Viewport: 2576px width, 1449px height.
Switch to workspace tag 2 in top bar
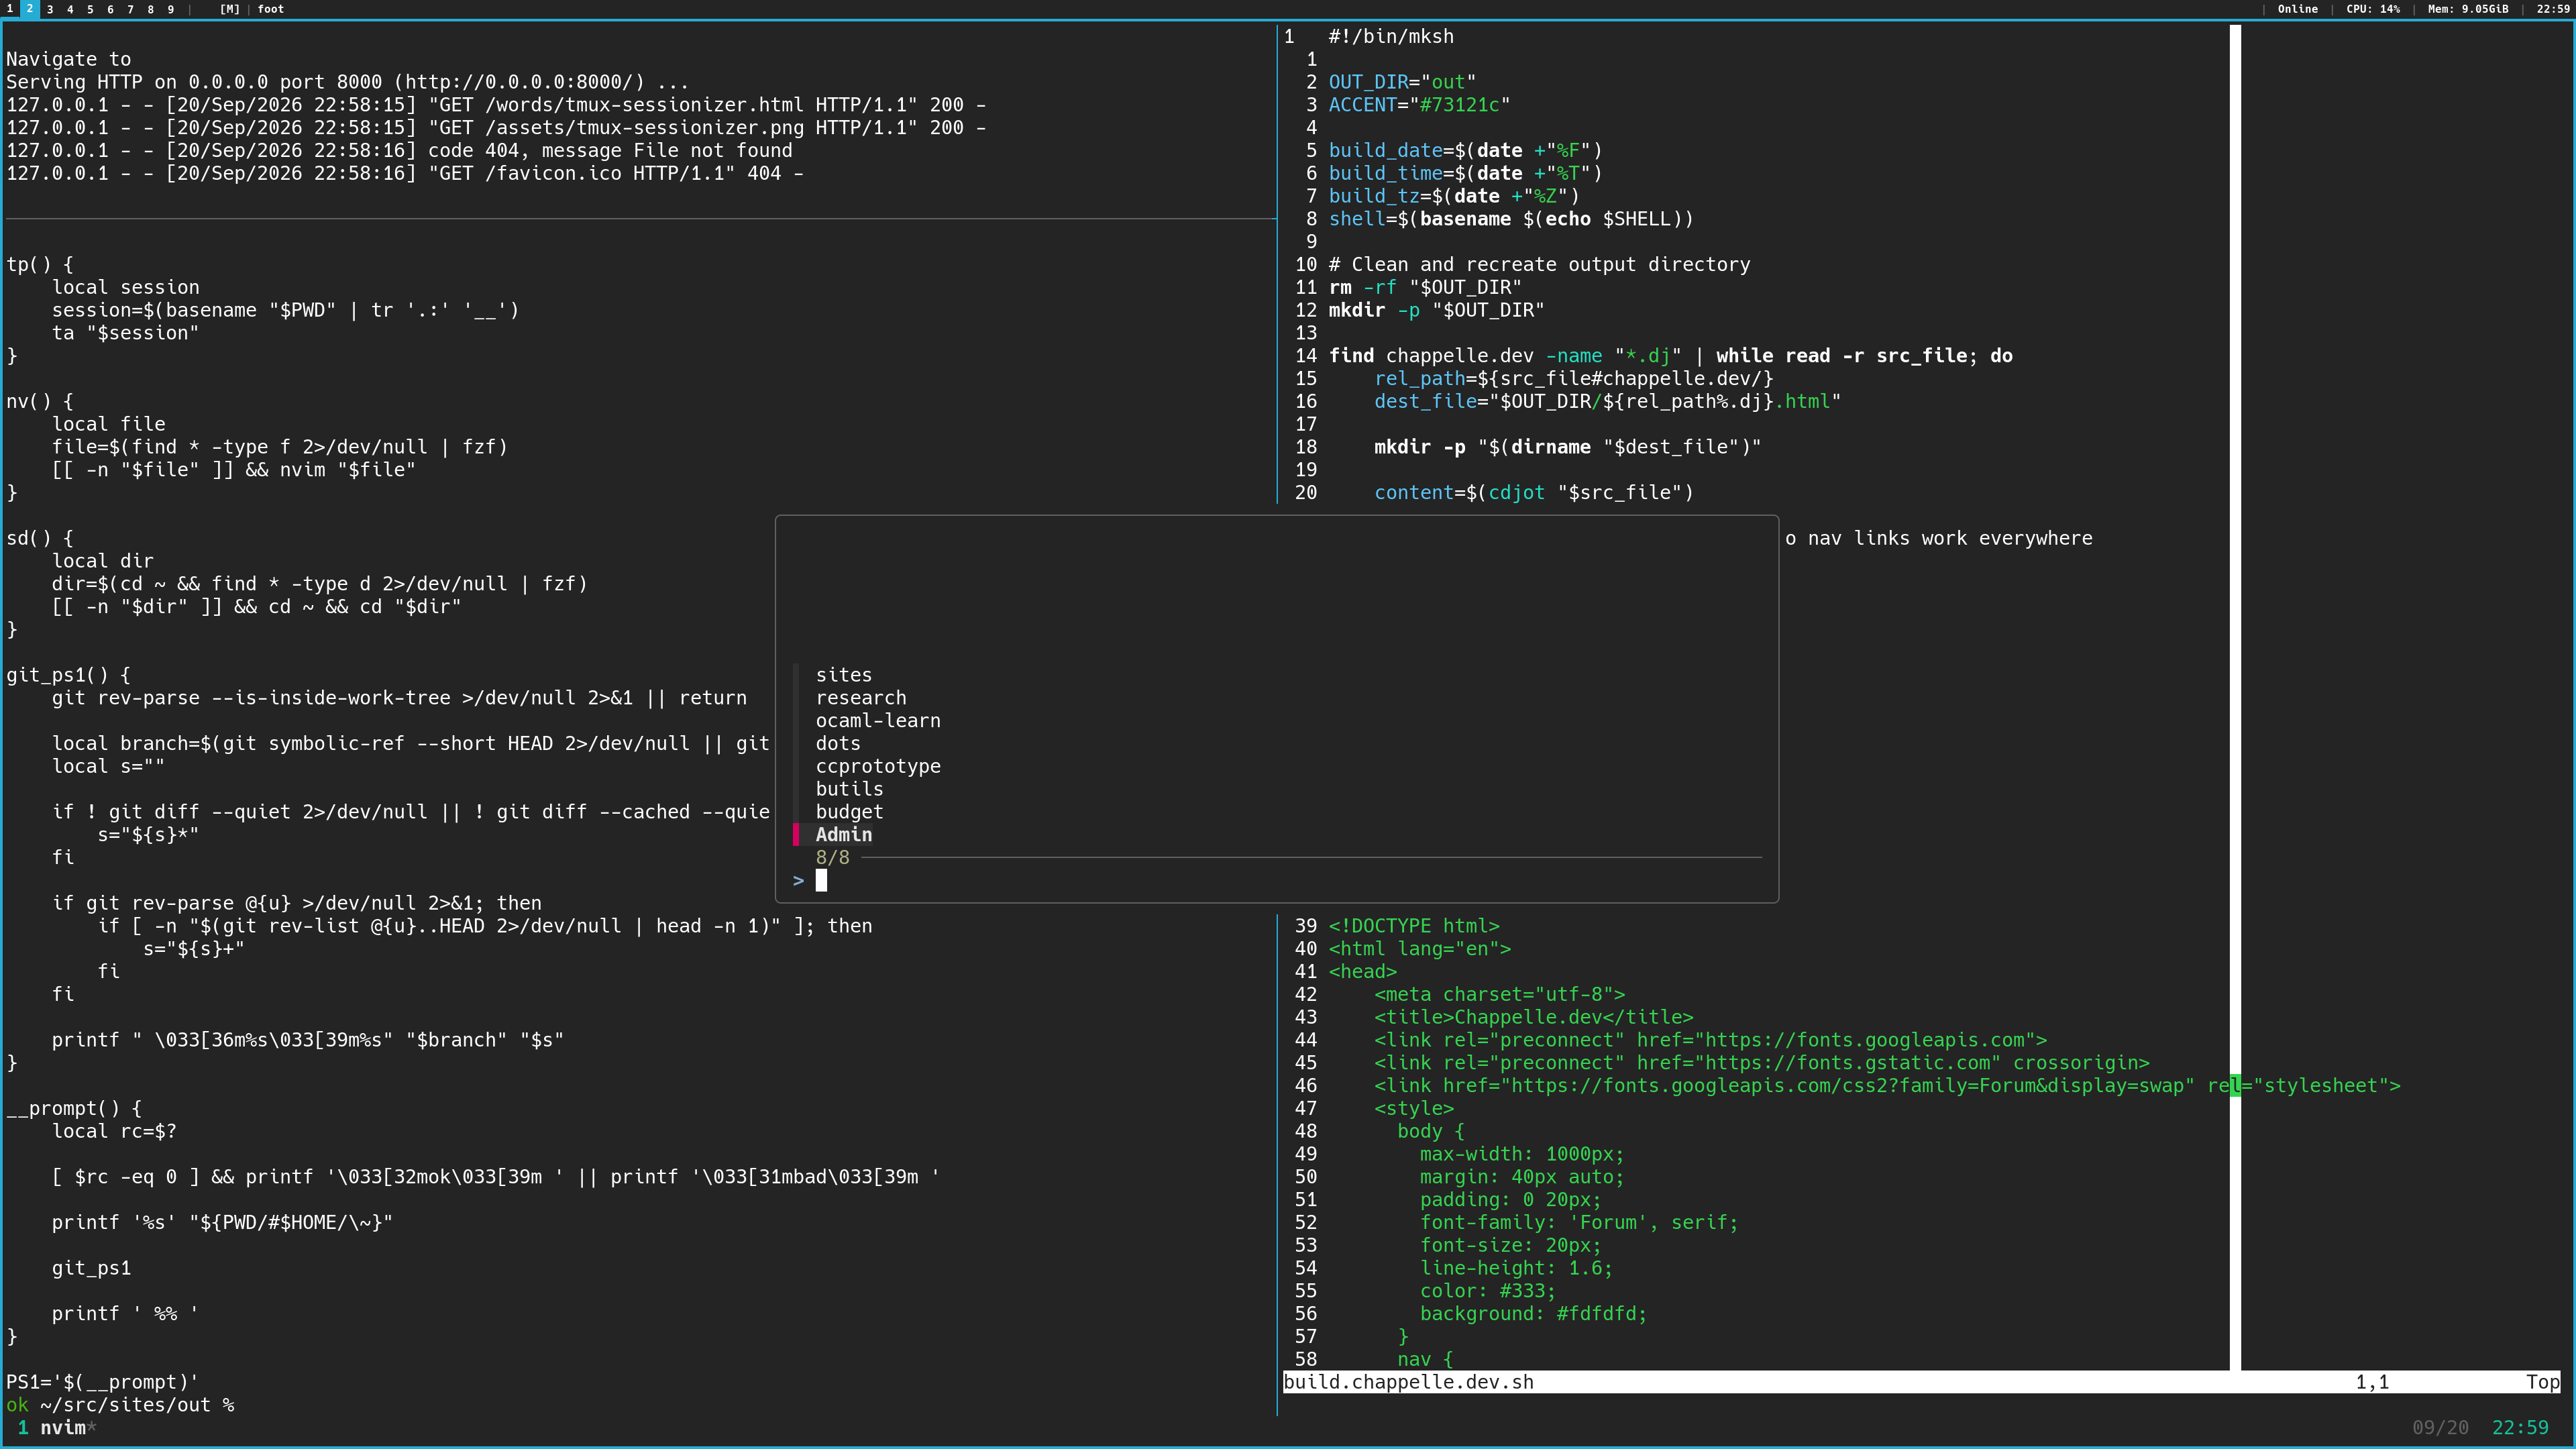[x=30, y=9]
